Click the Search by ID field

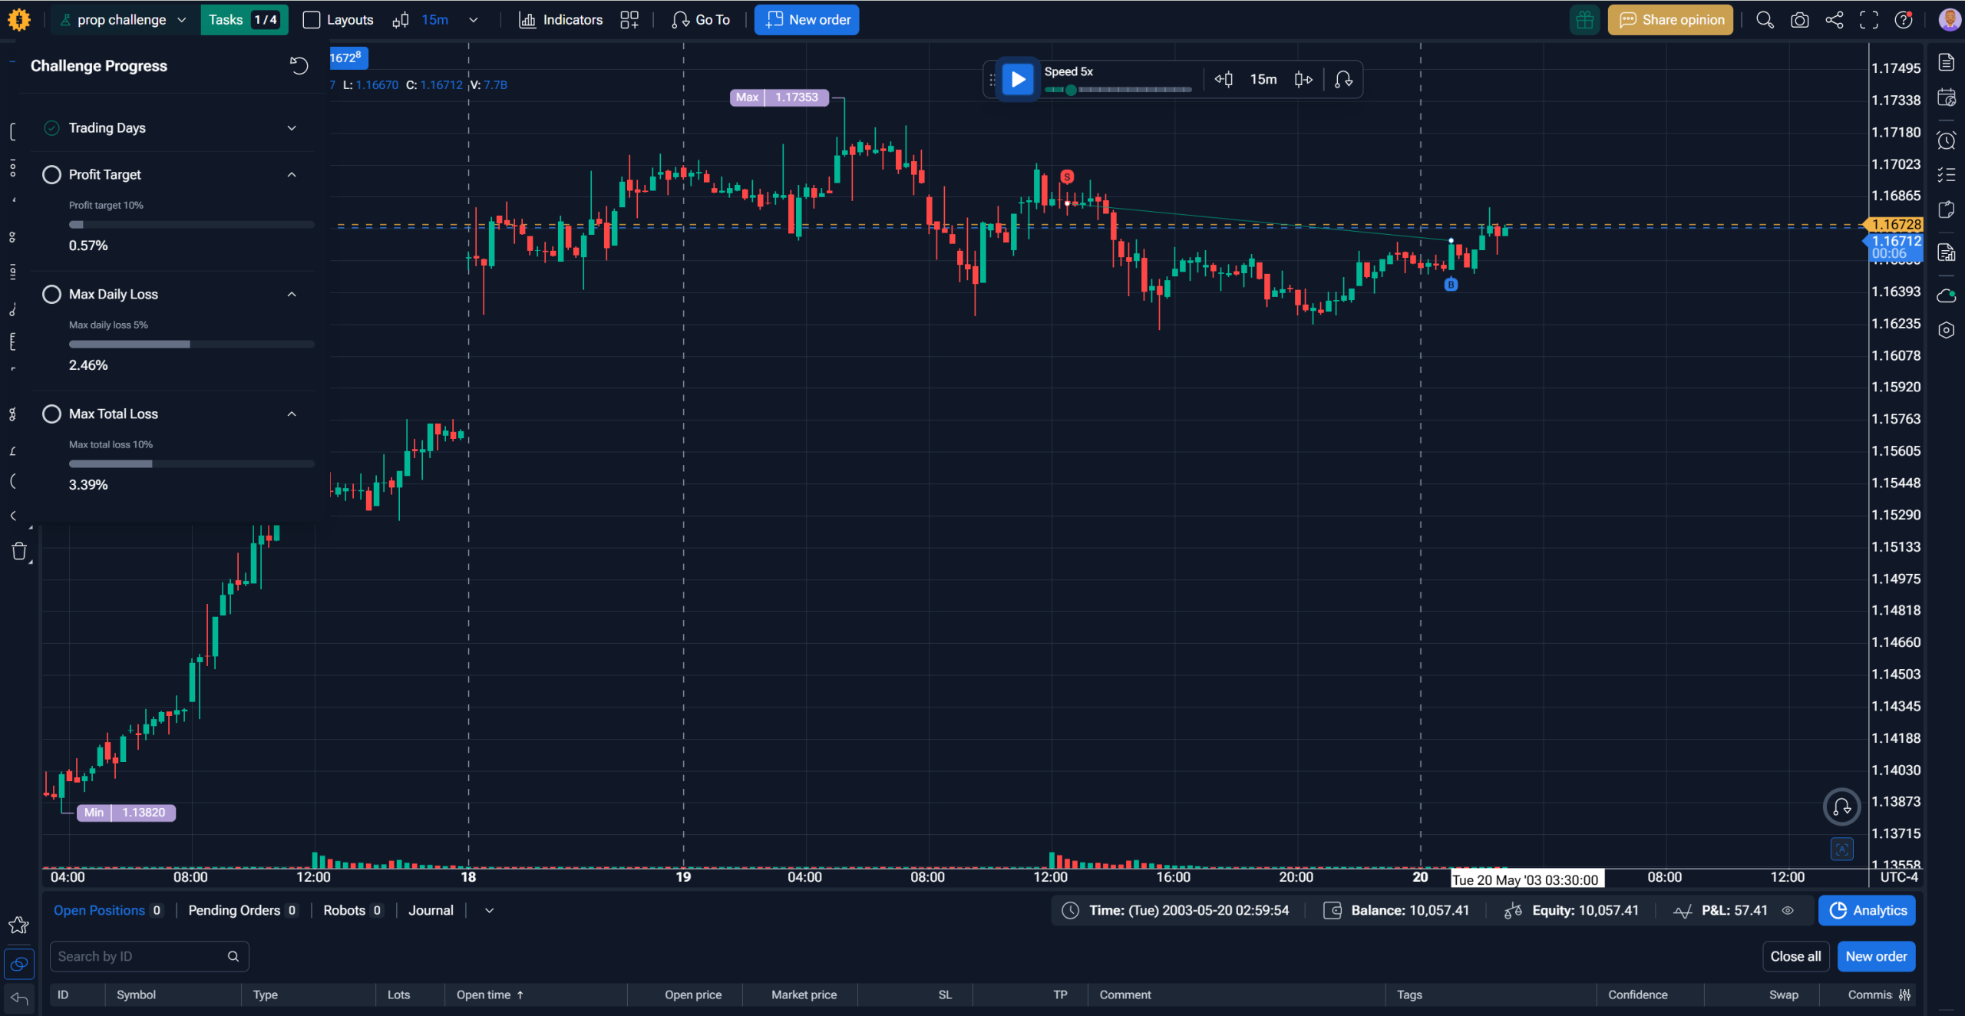(x=150, y=957)
